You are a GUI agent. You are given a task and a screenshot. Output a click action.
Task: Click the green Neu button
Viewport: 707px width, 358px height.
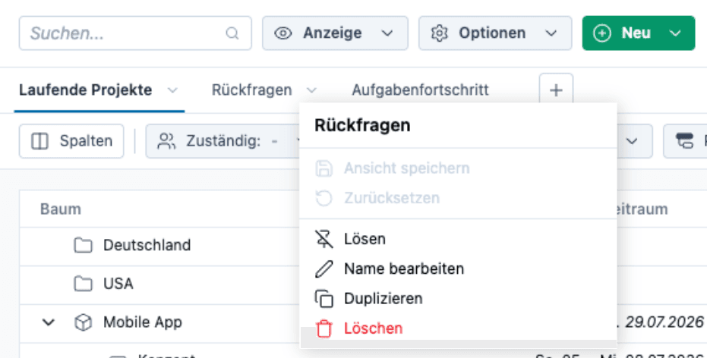639,33
